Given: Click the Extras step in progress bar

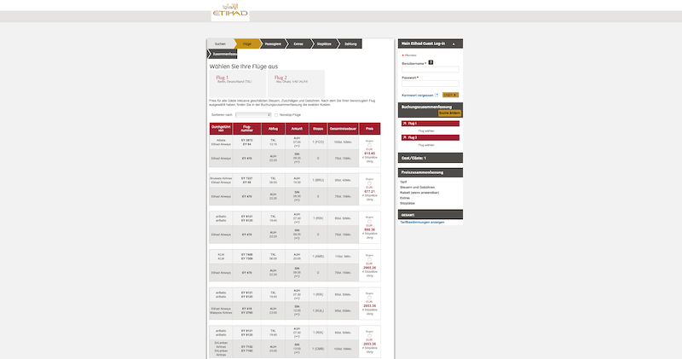Looking at the screenshot, I should pos(298,44).
